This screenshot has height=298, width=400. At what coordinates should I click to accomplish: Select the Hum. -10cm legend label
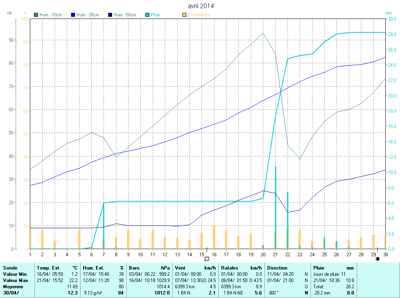[51, 15]
